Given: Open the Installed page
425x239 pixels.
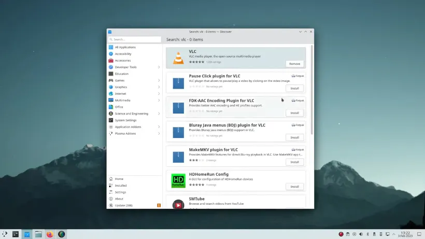Looking at the screenshot, I should click(x=134, y=186).
